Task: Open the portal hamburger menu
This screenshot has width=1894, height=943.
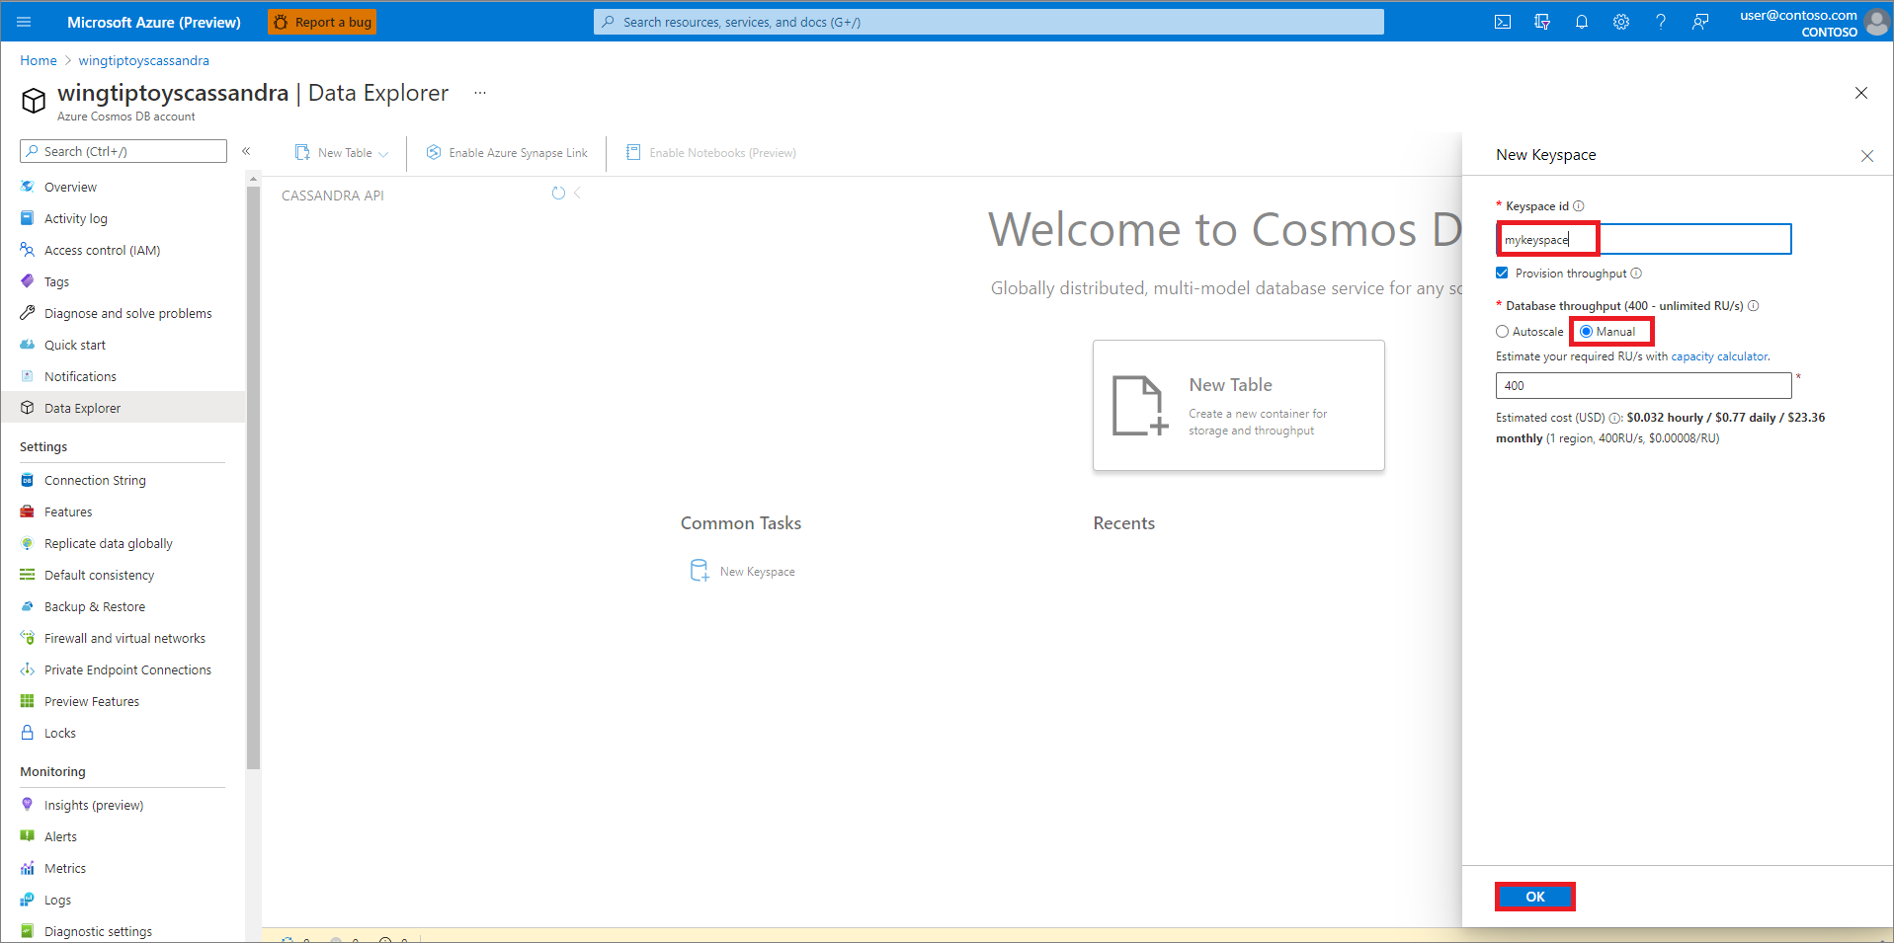Action: coord(23,21)
